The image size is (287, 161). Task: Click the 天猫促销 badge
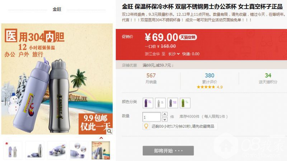point(188,37)
